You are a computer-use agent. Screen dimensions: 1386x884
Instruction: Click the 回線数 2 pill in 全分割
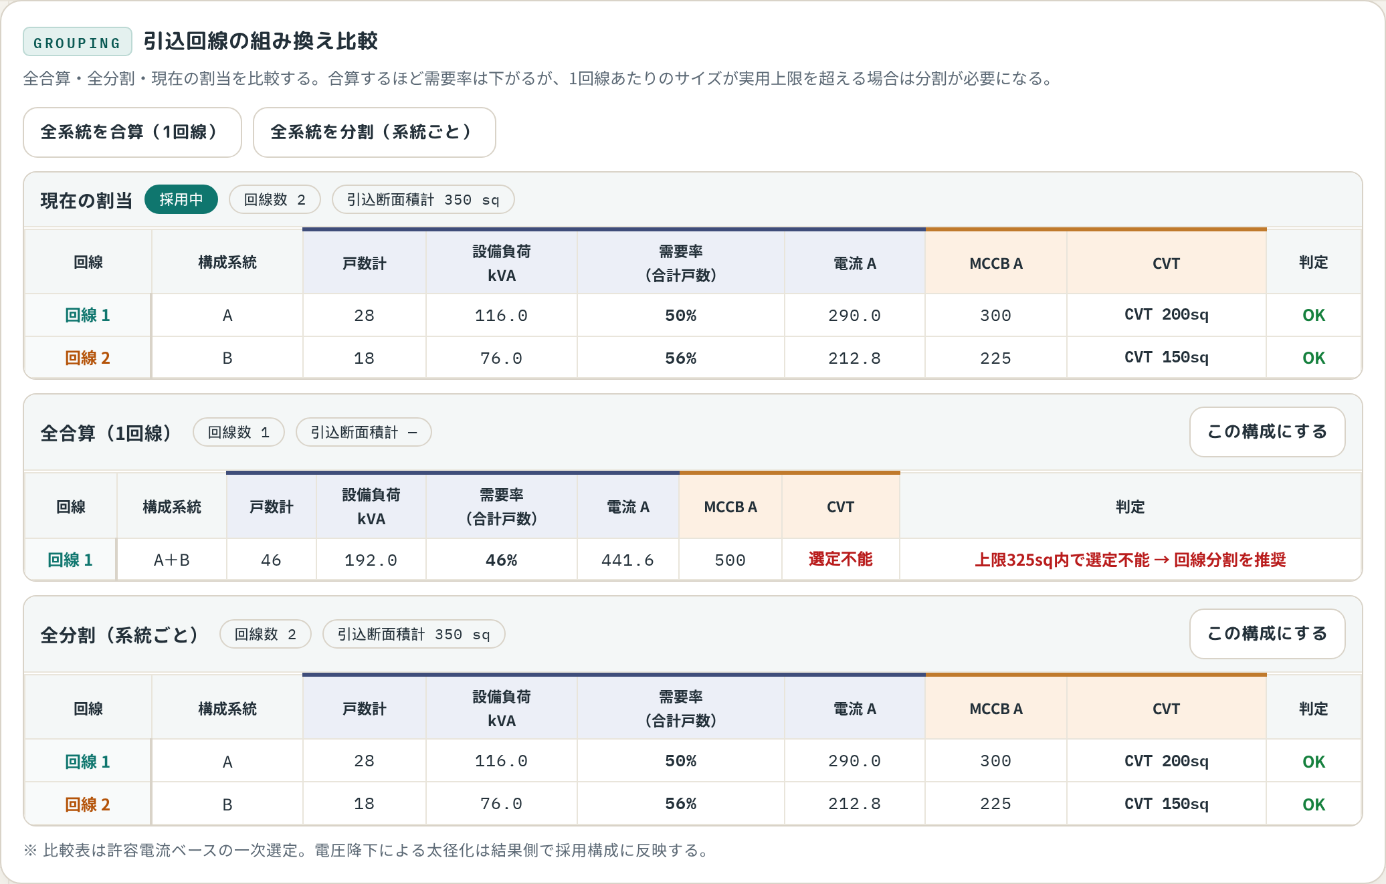point(266,635)
